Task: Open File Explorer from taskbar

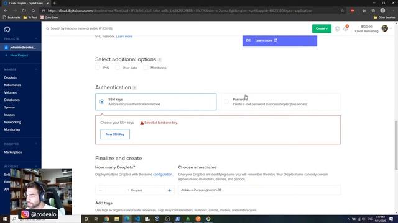Action: pos(117,219)
